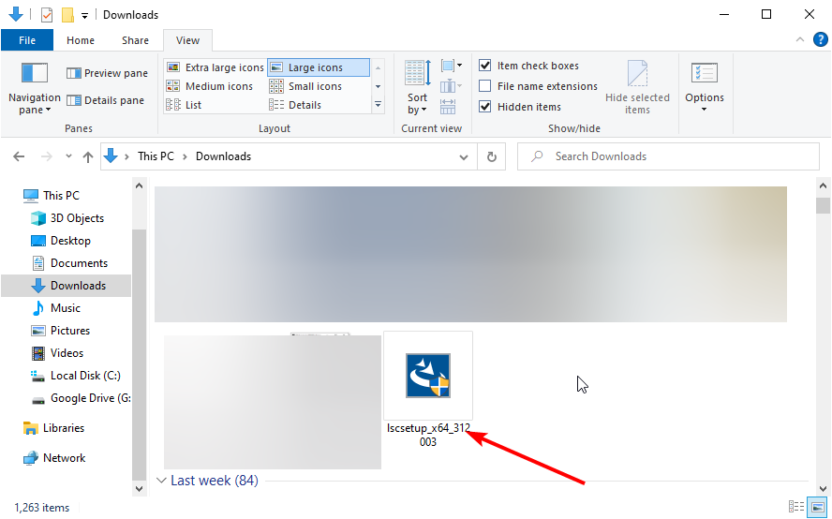Screen dimensions: 832x519
Task: Collapse the Last week (84) group
Action: [161, 481]
